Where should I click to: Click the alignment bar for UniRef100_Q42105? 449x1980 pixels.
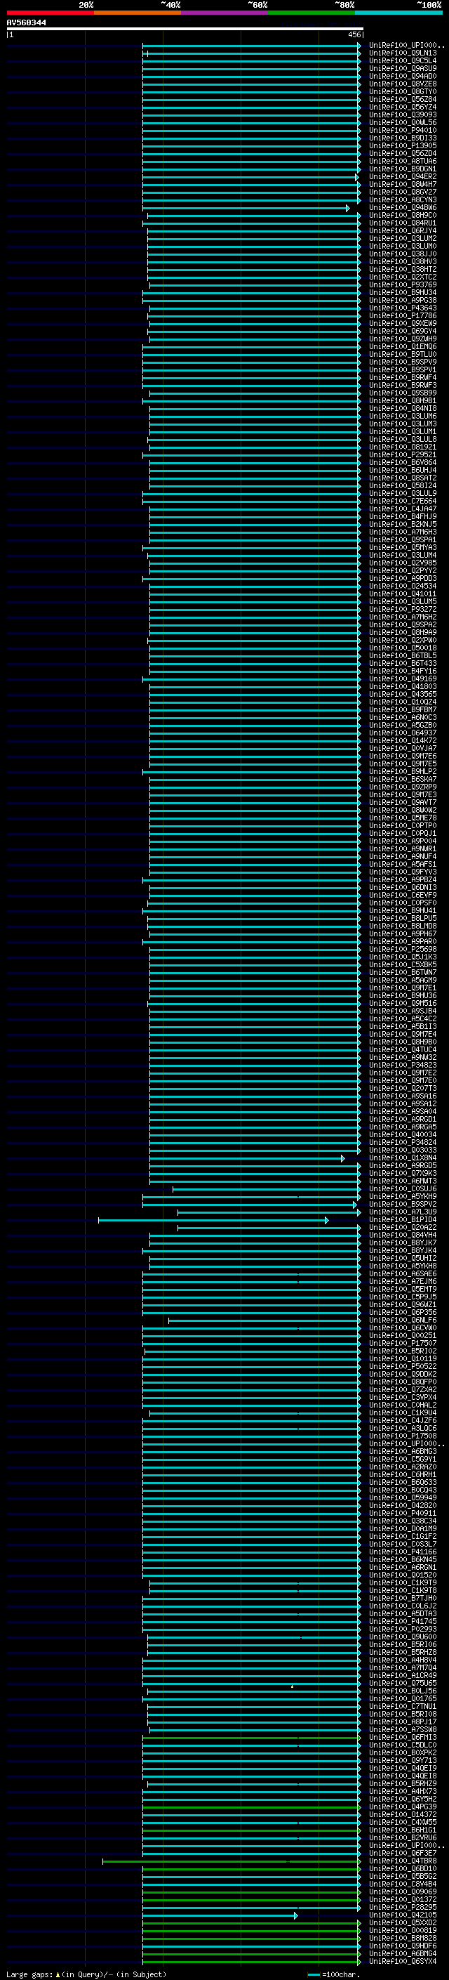click(220, 1915)
